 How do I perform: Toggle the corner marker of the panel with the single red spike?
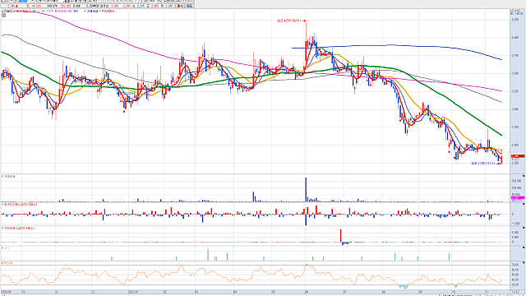[524, 228]
